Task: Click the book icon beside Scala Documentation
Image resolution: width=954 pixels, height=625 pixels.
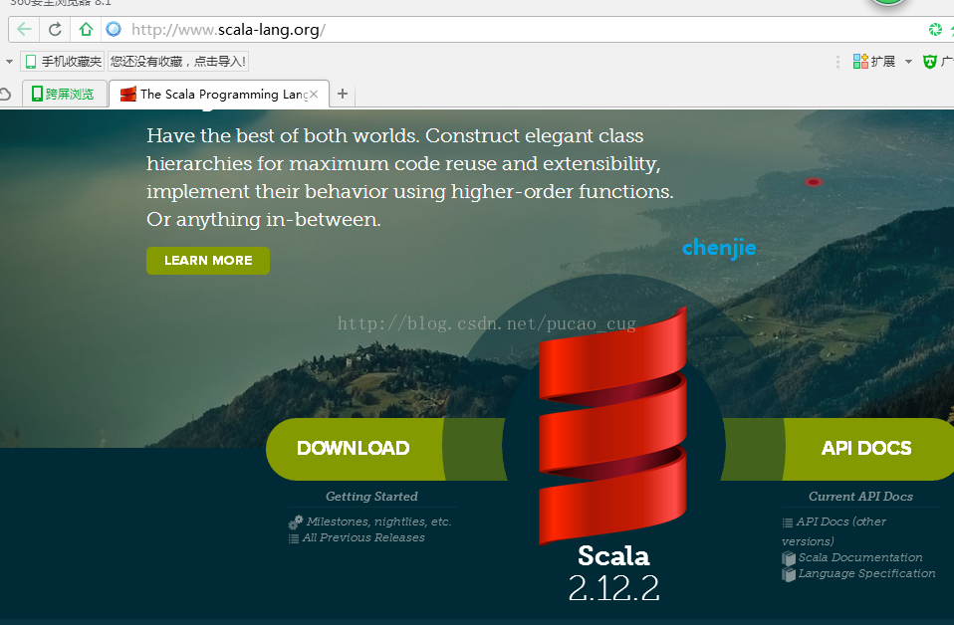Action: click(789, 558)
